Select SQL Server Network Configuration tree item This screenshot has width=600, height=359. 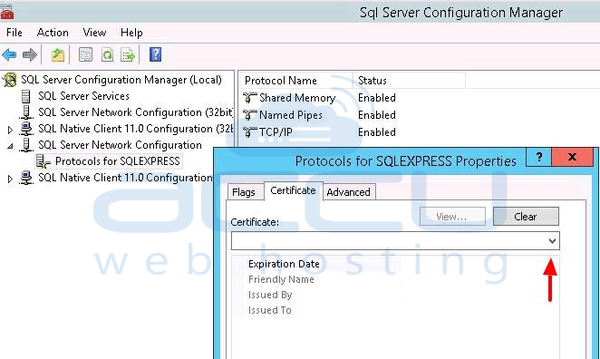tap(120, 145)
